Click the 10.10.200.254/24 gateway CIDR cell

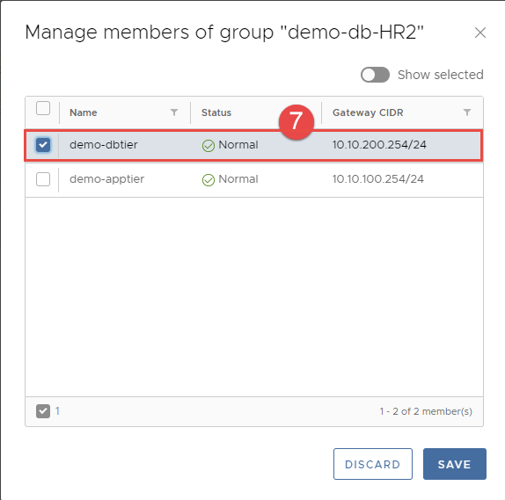pyautogui.click(x=379, y=144)
